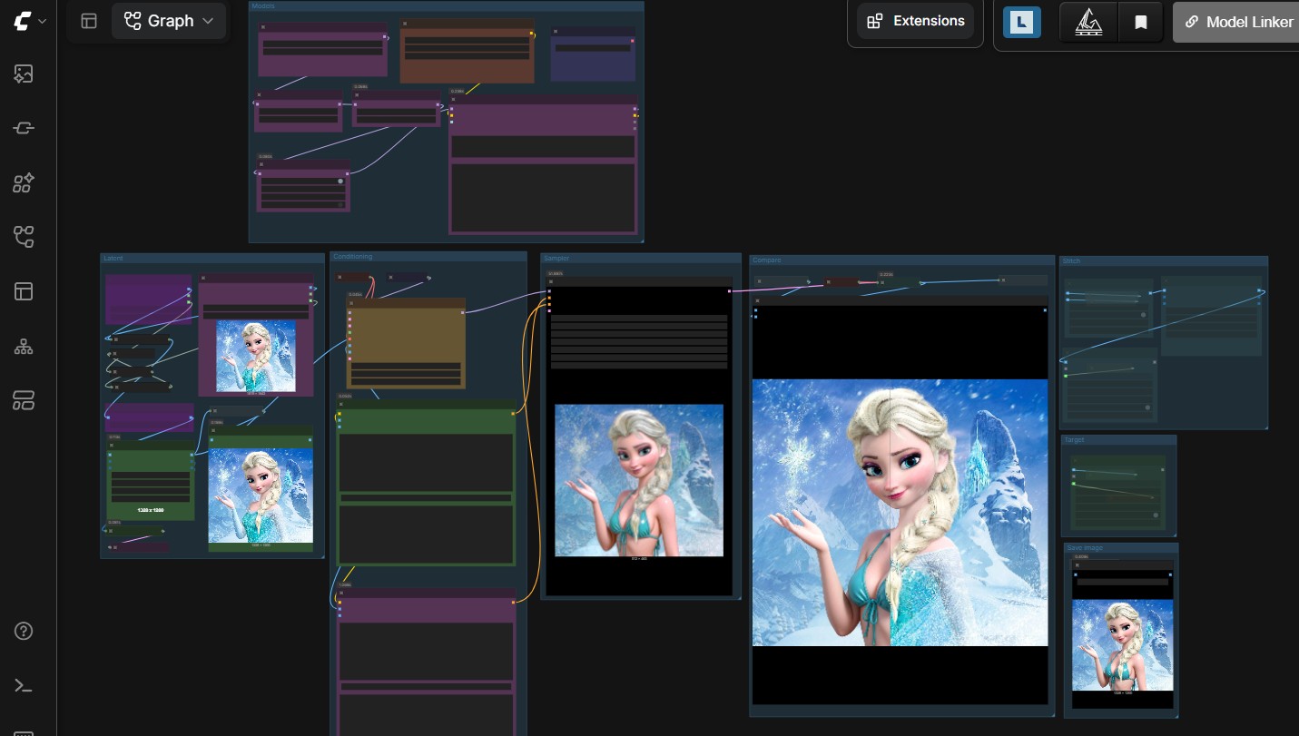Open the squares-with-sparkle sidebar icon
The width and height of the screenshot is (1299, 736).
[24, 183]
